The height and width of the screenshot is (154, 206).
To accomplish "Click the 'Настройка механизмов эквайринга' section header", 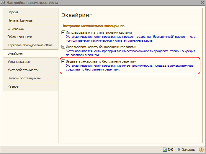I will pos(93,26).
